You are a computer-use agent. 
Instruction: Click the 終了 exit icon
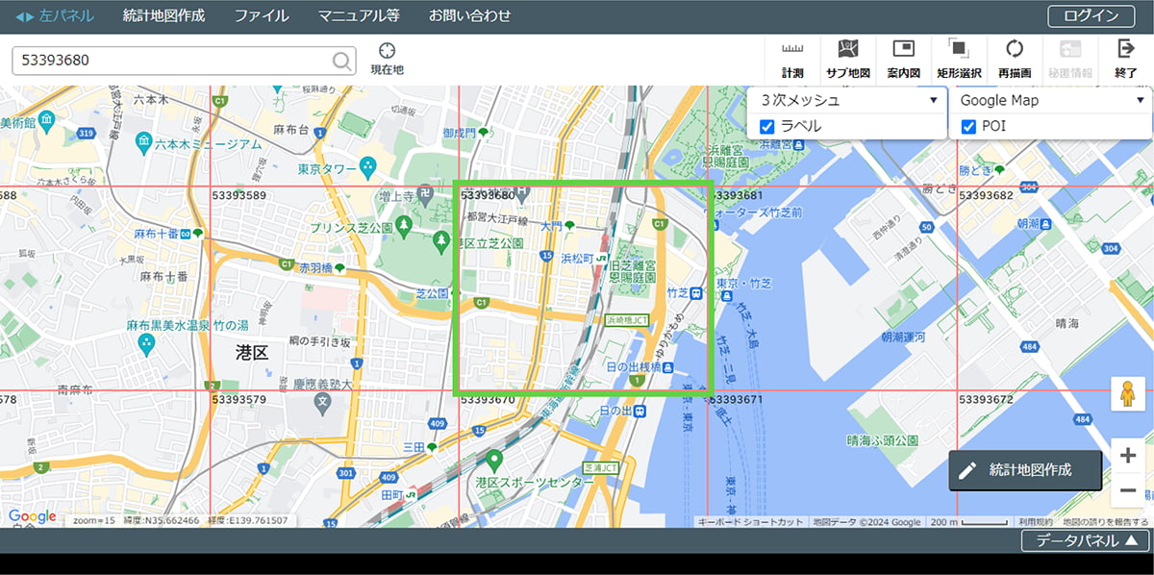click(x=1125, y=49)
